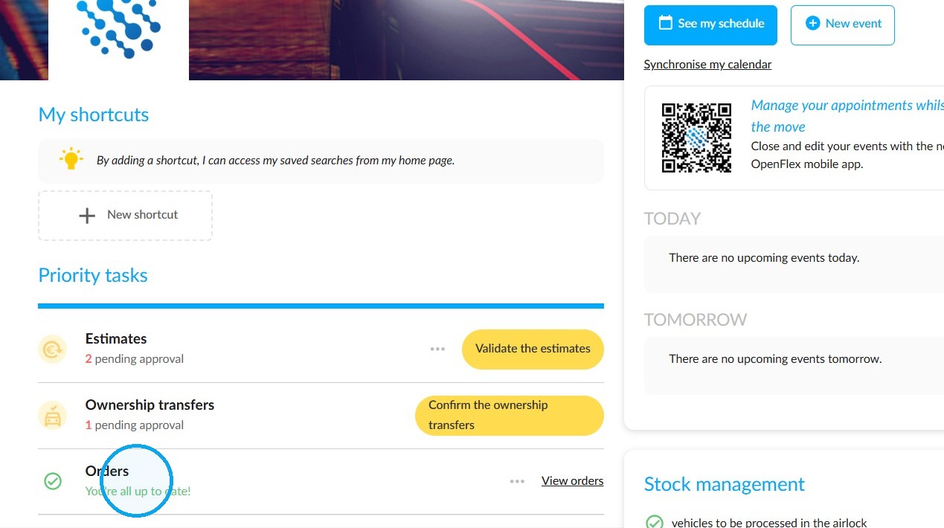Click the OpenFlex app QR code

pyautogui.click(x=696, y=138)
